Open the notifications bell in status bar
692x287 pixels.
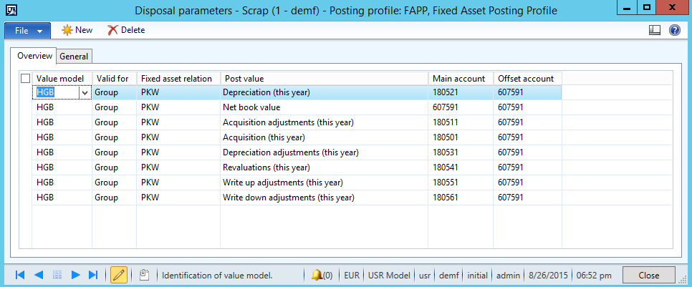pyautogui.click(x=321, y=275)
